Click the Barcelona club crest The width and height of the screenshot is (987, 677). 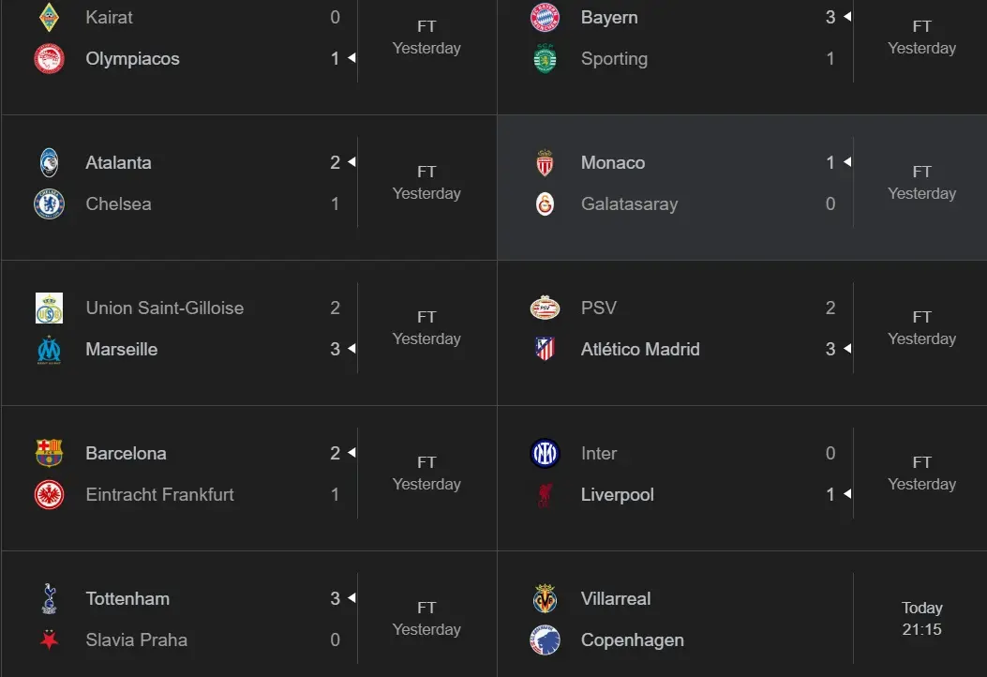[49, 453]
